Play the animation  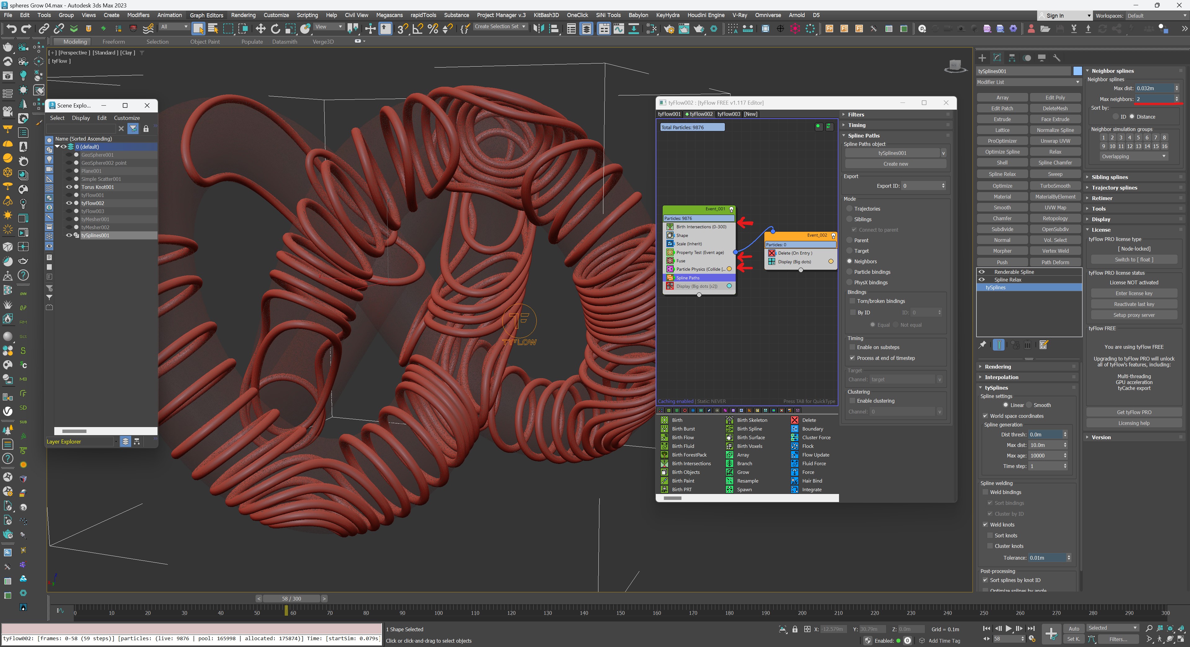(1008, 628)
